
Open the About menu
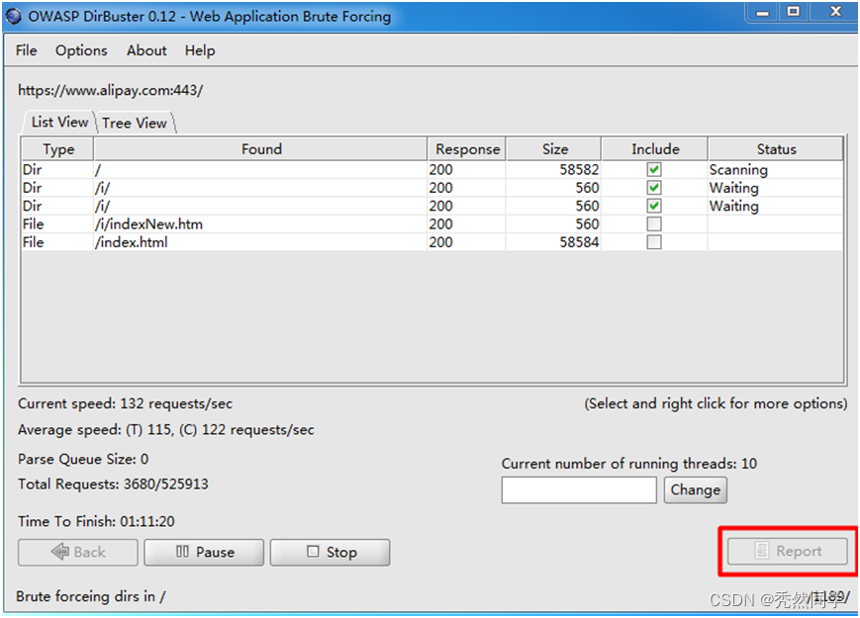point(146,50)
